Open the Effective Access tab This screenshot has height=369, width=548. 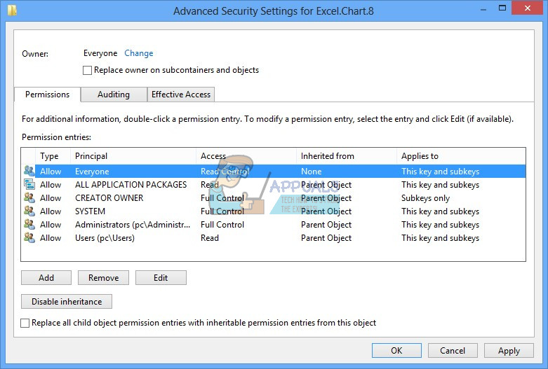(x=181, y=95)
